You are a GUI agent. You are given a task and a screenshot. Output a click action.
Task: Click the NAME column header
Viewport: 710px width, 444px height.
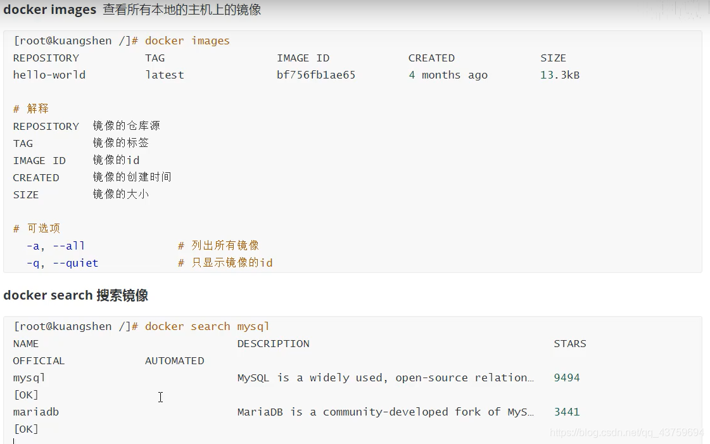[26, 343]
